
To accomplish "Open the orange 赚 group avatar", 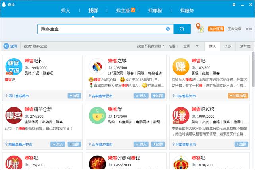I will click(180, 67).
